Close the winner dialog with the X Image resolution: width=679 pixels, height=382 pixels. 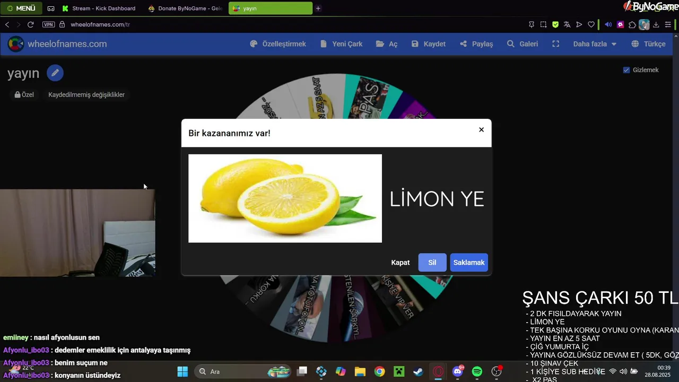click(x=481, y=129)
